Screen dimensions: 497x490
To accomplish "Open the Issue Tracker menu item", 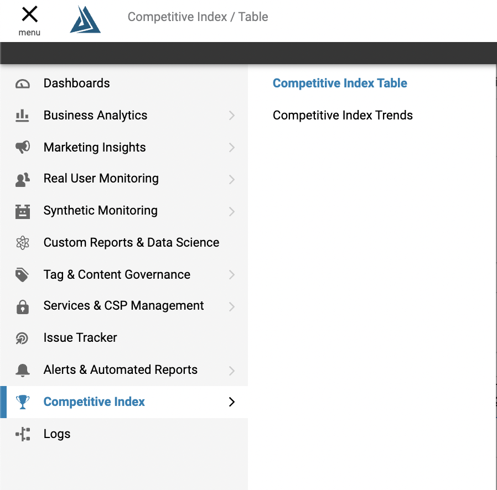I will point(80,338).
